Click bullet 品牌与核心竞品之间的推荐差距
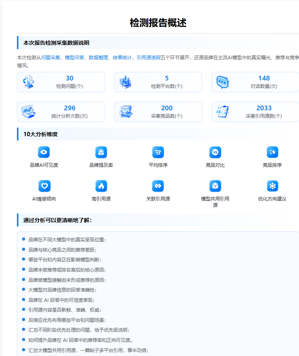This screenshot has width=299, height=356. [62, 250]
